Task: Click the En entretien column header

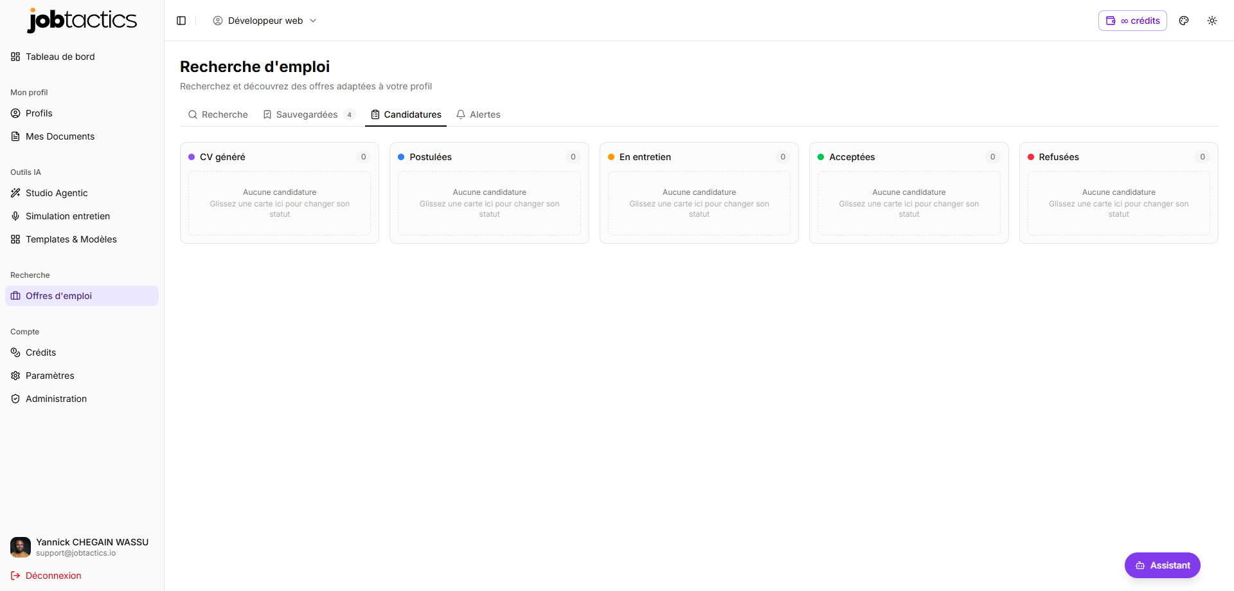Action: 699,157
